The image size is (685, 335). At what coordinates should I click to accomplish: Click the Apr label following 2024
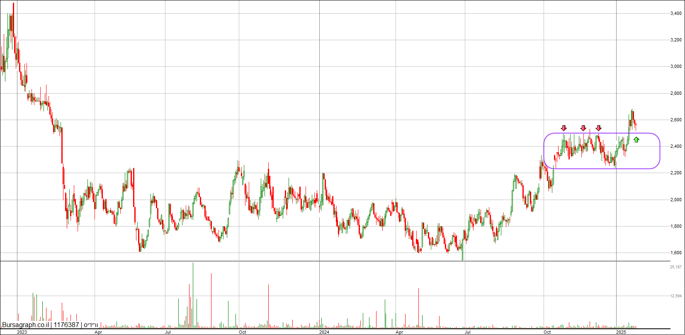399,332
